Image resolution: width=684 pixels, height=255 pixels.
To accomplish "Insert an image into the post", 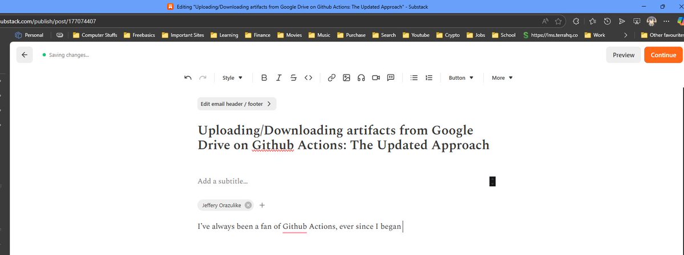I will click(x=346, y=78).
